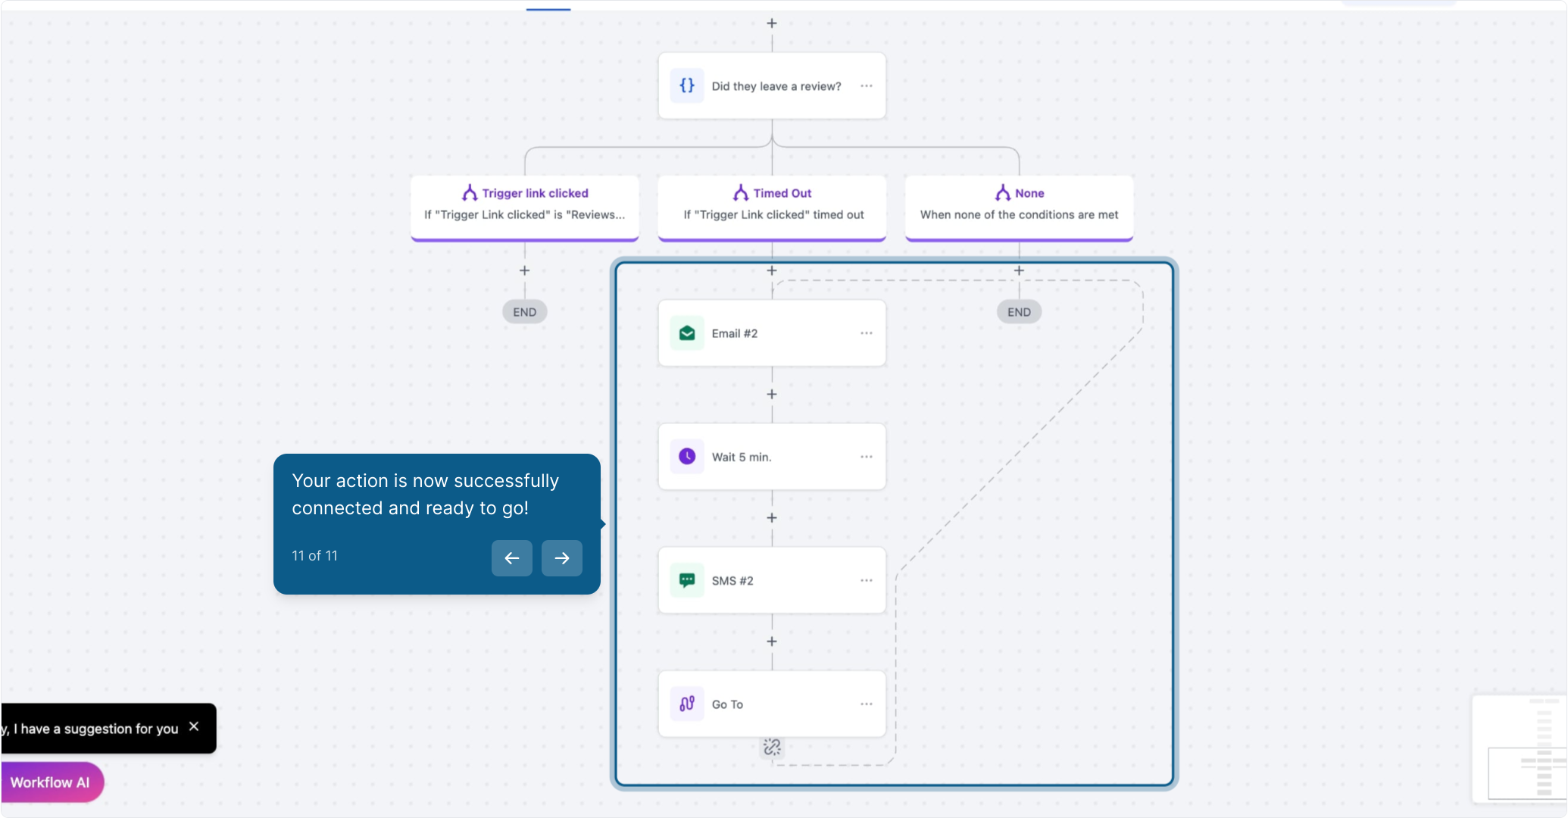
Task: Click the 'I have a suggestion for you' message
Action: (89, 729)
